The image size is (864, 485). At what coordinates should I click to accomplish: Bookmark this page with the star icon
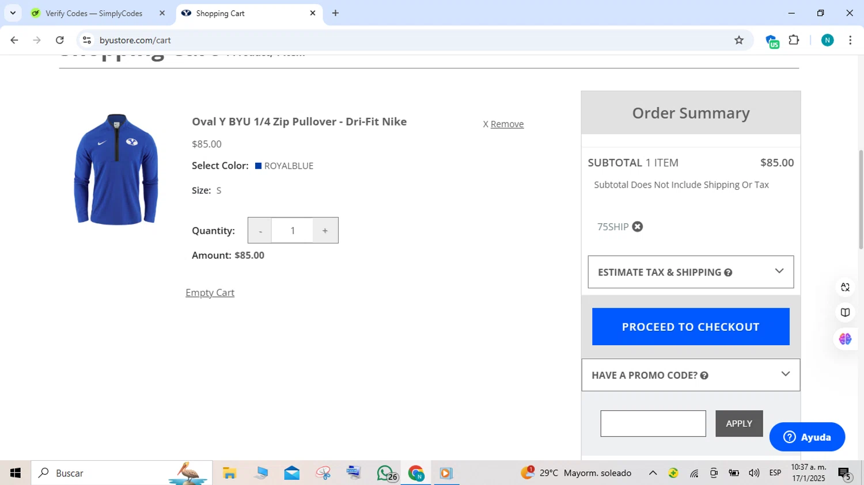739,40
